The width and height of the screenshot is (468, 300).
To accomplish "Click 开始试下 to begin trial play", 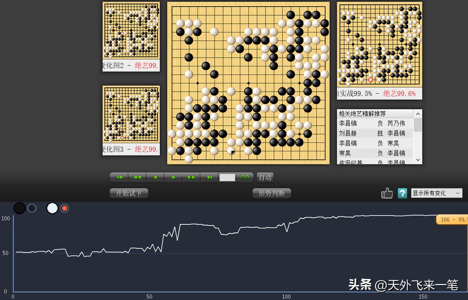I will [x=129, y=193].
